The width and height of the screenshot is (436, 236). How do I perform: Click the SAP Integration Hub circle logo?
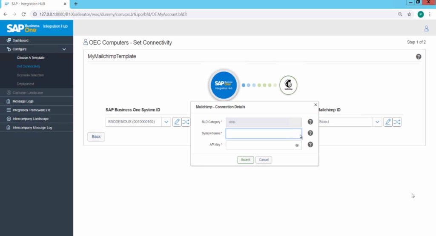(224, 85)
